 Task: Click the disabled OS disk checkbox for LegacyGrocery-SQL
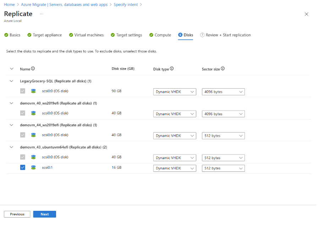click(x=23, y=91)
